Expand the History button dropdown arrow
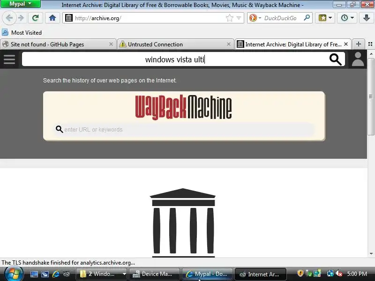The height and width of the screenshot is (281, 375). pyautogui.click(x=352, y=18)
